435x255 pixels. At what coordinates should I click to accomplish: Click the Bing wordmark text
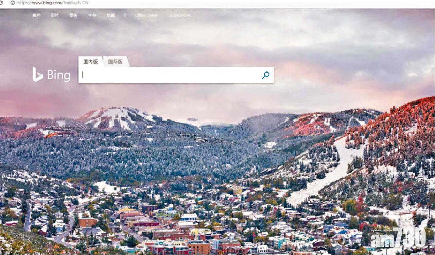(x=58, y=76)
